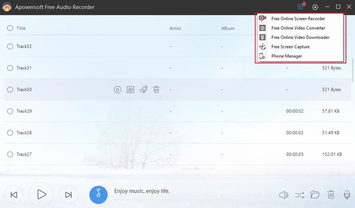Click Free Online Video Converter icon
The width and height of the screenshot is (355, 208).
tap(262, 28)
